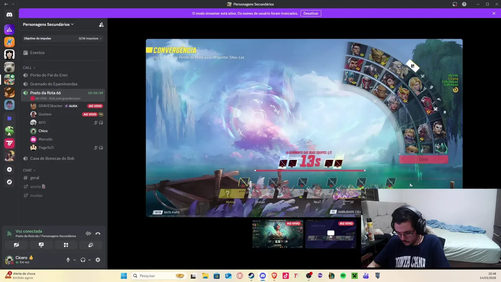The width and height of the screenshot is (501, 282).
Task: Open Steam from the taskbar
Action: (251, 276)
